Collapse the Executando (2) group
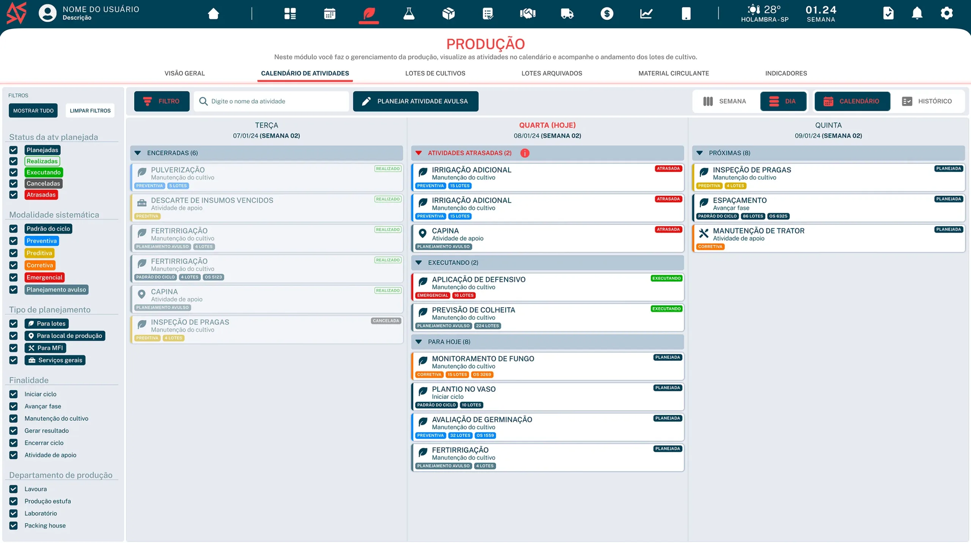Image resolution: width=971 pixels, height=543 pixels. (419, 262)
